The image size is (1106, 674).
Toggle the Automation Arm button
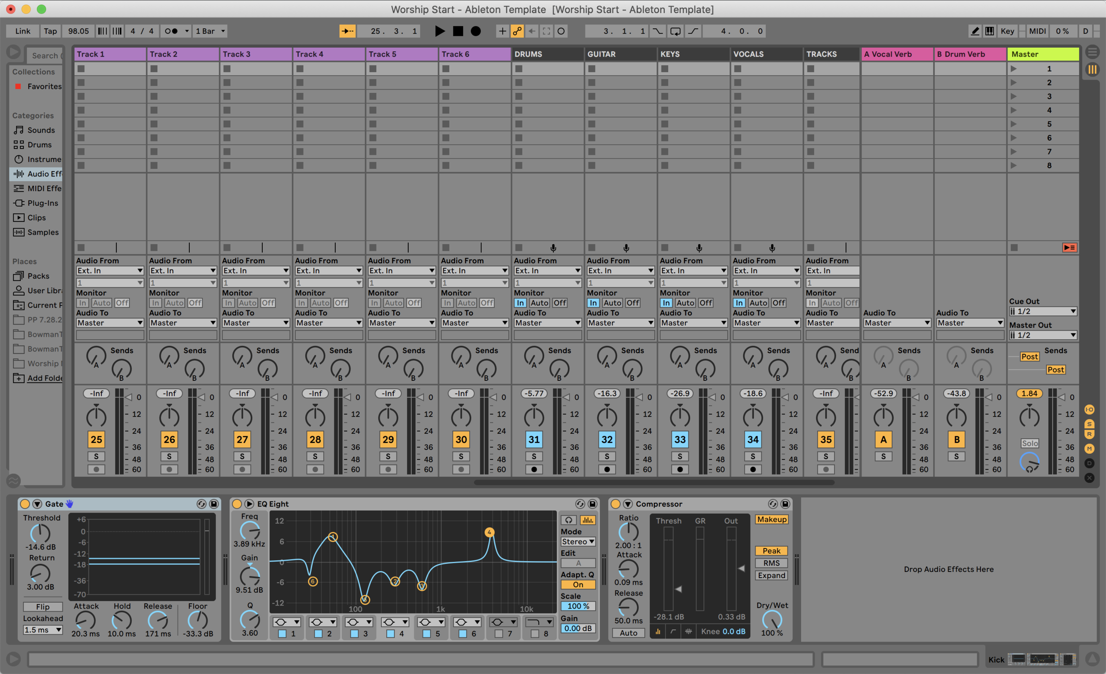click(517, 31)
